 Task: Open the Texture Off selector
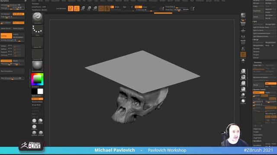point(38,55)
